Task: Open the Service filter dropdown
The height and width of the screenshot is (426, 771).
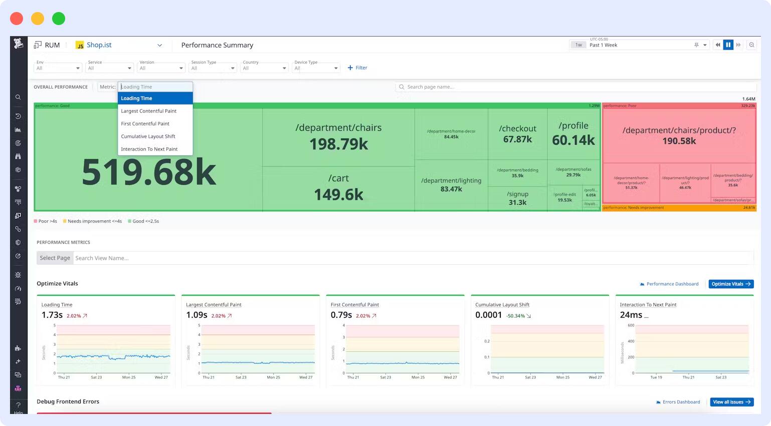Action: tap(109, 68)
